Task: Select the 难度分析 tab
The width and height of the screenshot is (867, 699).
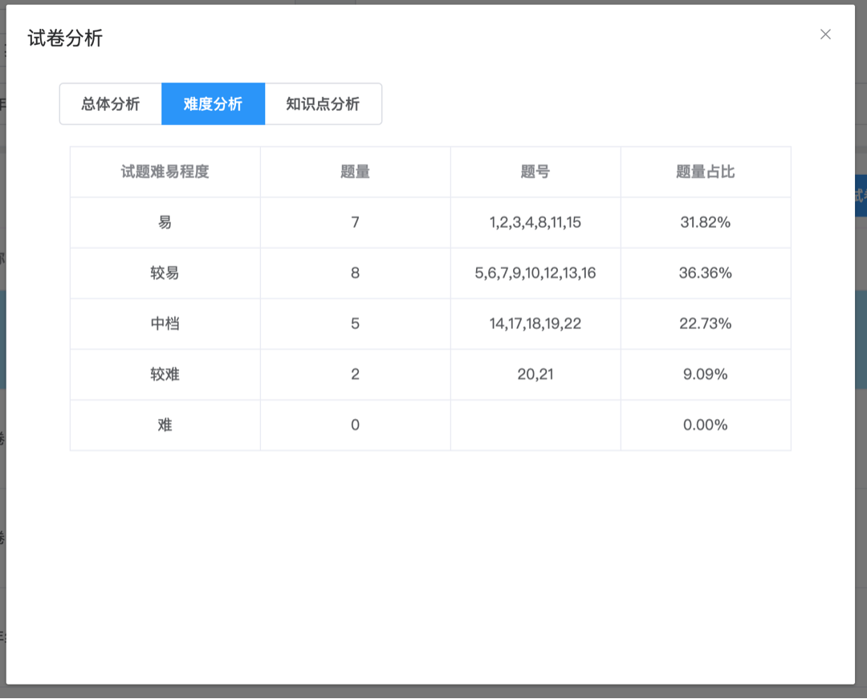Action: click(213, 104)
